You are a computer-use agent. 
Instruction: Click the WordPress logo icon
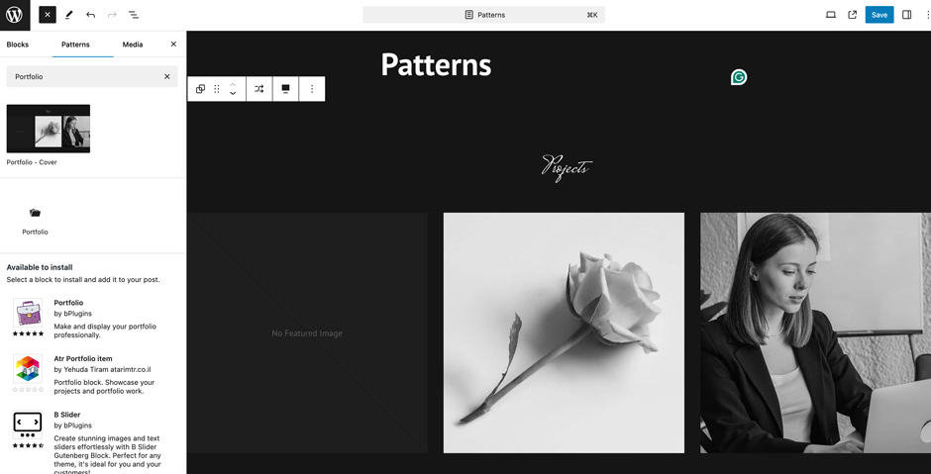(x=15, y=15)
